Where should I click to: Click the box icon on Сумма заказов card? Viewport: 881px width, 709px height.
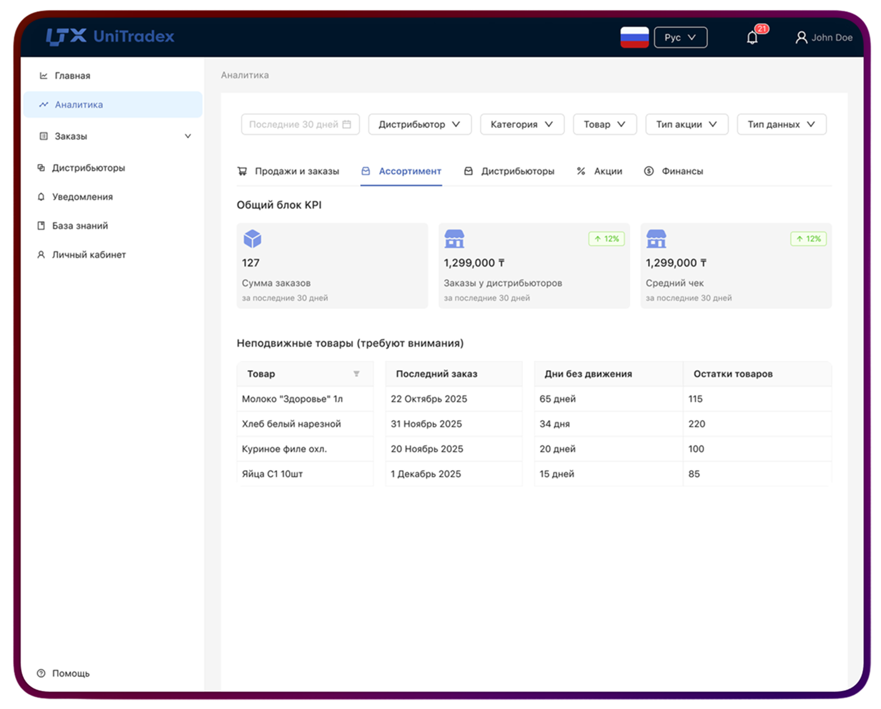[251, 239]
